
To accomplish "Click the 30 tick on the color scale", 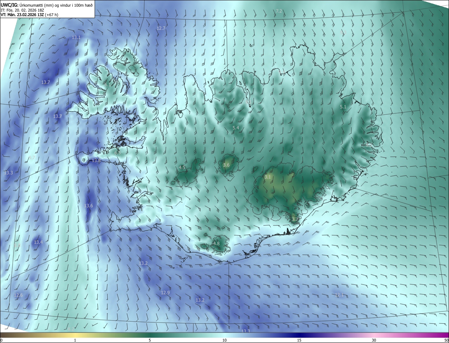I will point(374,341).
